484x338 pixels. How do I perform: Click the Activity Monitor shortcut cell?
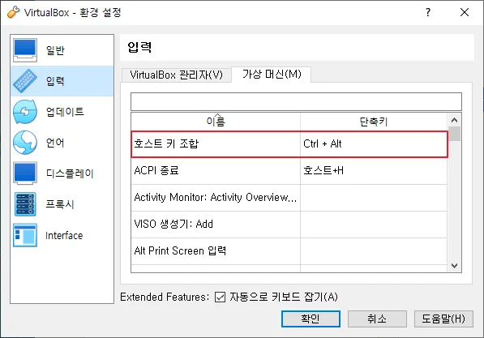[374, 198]
